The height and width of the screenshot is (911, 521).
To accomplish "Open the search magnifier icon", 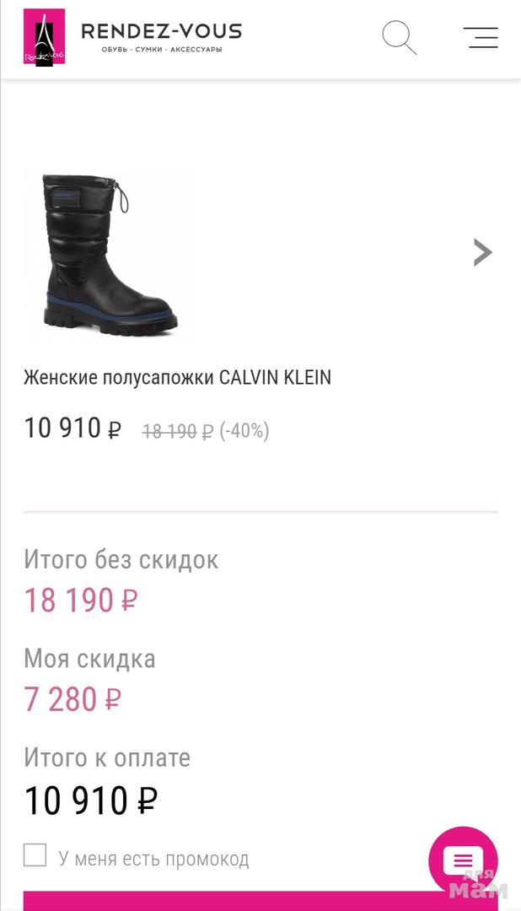I will tap(399, 38).
